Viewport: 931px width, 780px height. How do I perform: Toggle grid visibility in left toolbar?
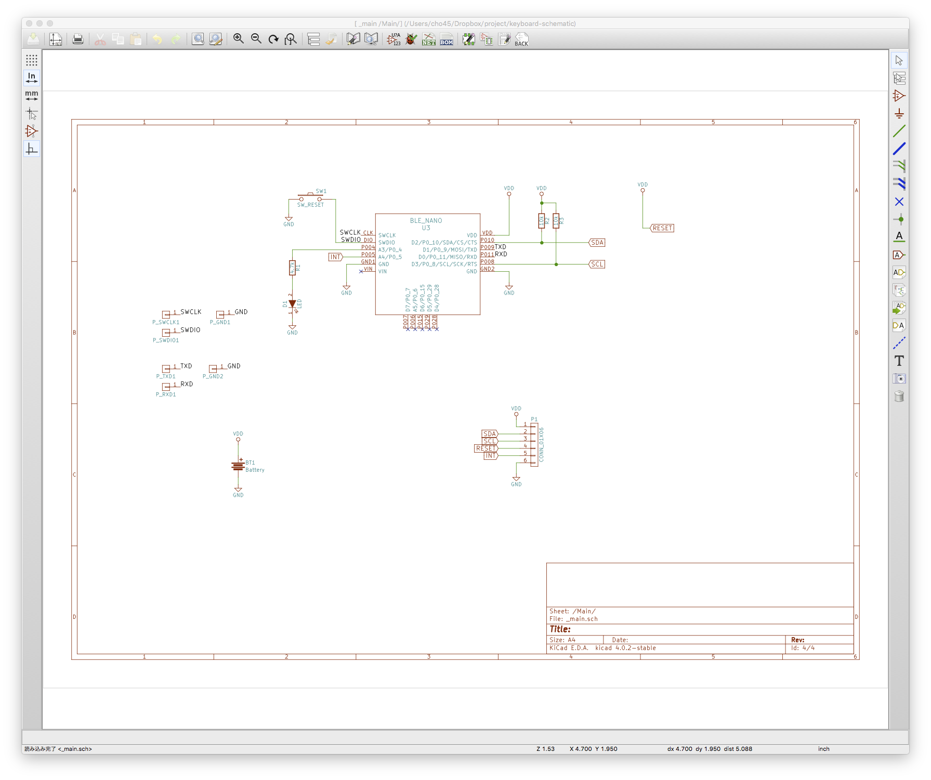[32, 60]
